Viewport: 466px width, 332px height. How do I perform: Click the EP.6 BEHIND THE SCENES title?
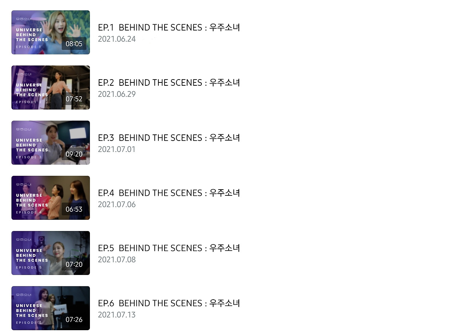[x=169, y=303]
